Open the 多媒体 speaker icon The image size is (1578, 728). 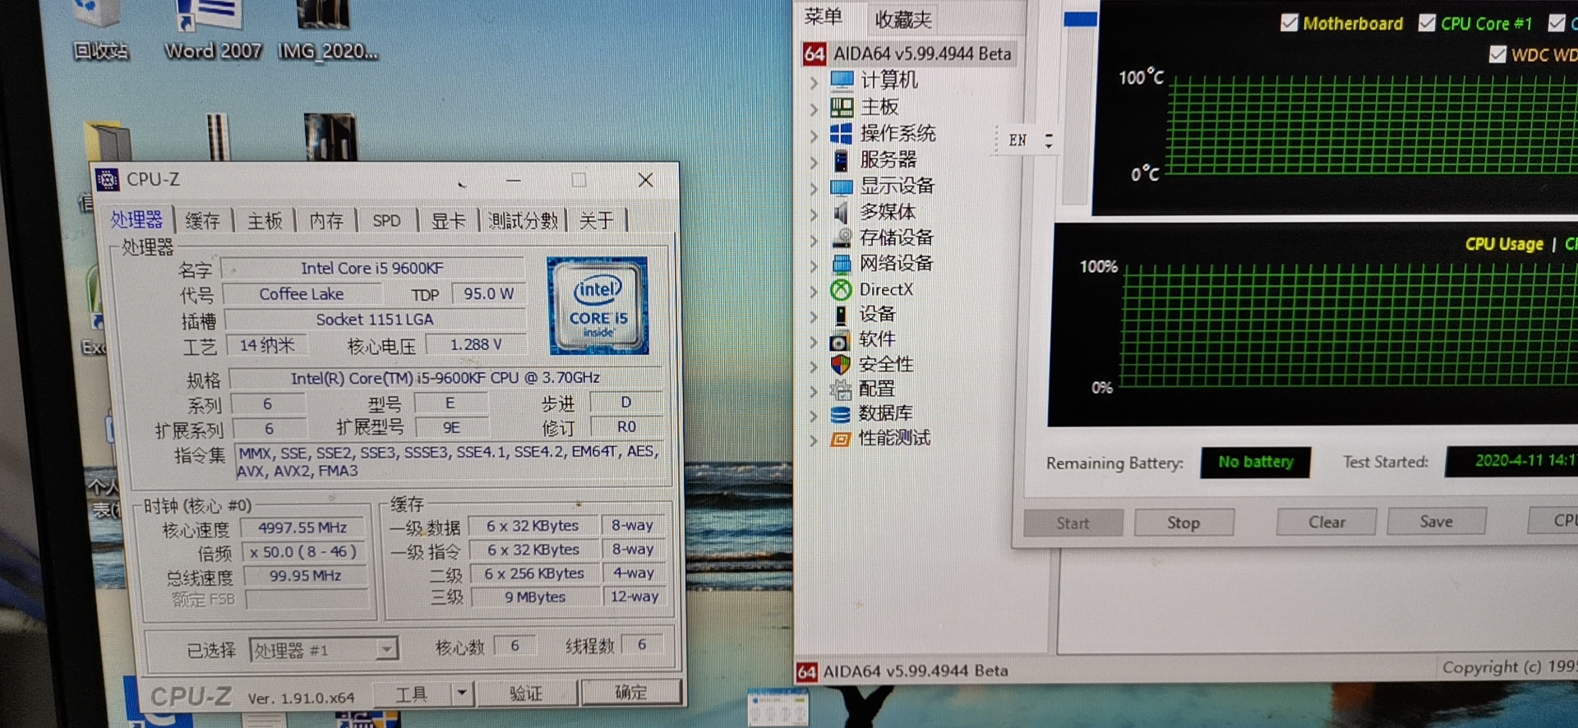841,213
